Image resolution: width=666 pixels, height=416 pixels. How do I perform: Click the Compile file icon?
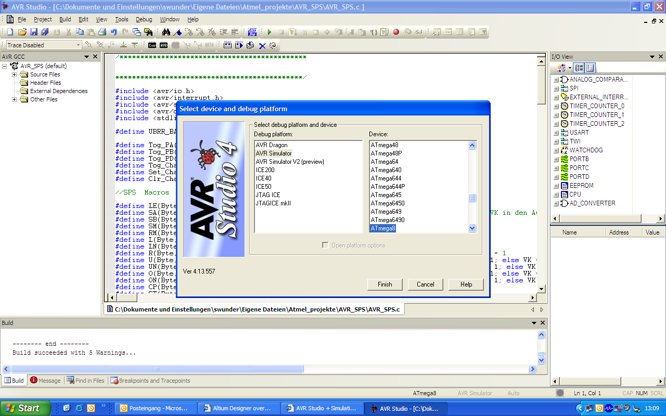[x=250, y=45]
